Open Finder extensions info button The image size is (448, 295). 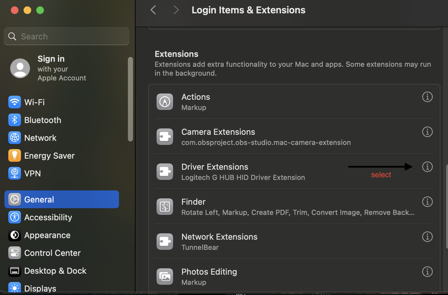tap(427, 202)
